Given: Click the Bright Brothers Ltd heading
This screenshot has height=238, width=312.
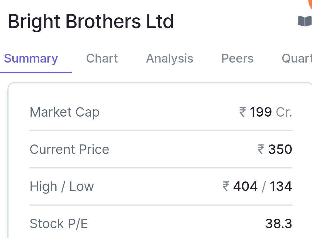Looking at the screenshot, I should [x=91, y=21].
